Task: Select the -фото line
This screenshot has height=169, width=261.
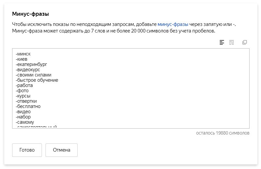Action: click(22, 91)
